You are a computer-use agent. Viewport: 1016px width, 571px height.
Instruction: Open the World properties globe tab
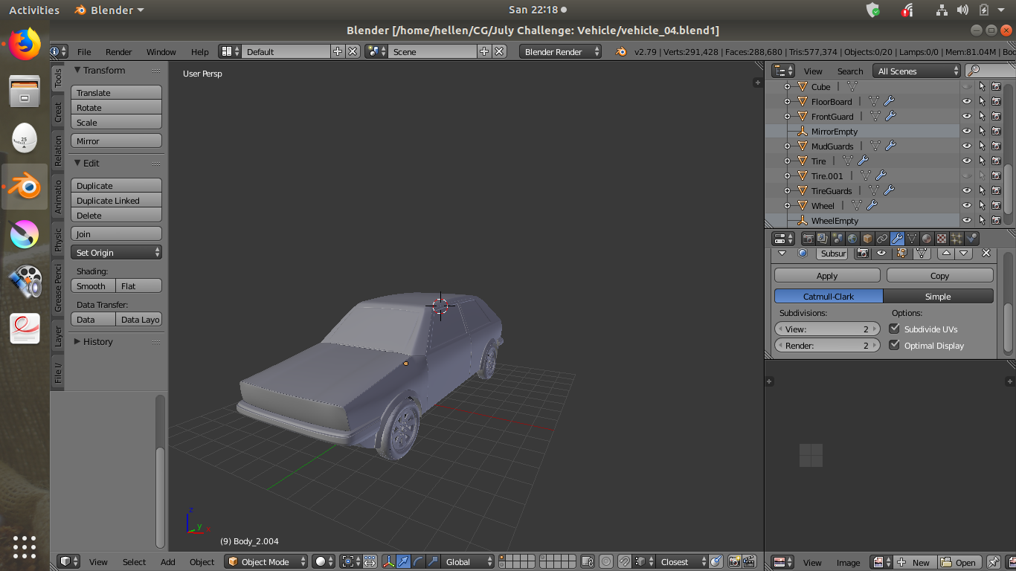click(852, 239)
